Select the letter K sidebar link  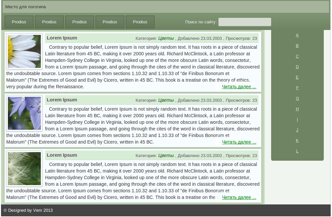tap(297, 141)
